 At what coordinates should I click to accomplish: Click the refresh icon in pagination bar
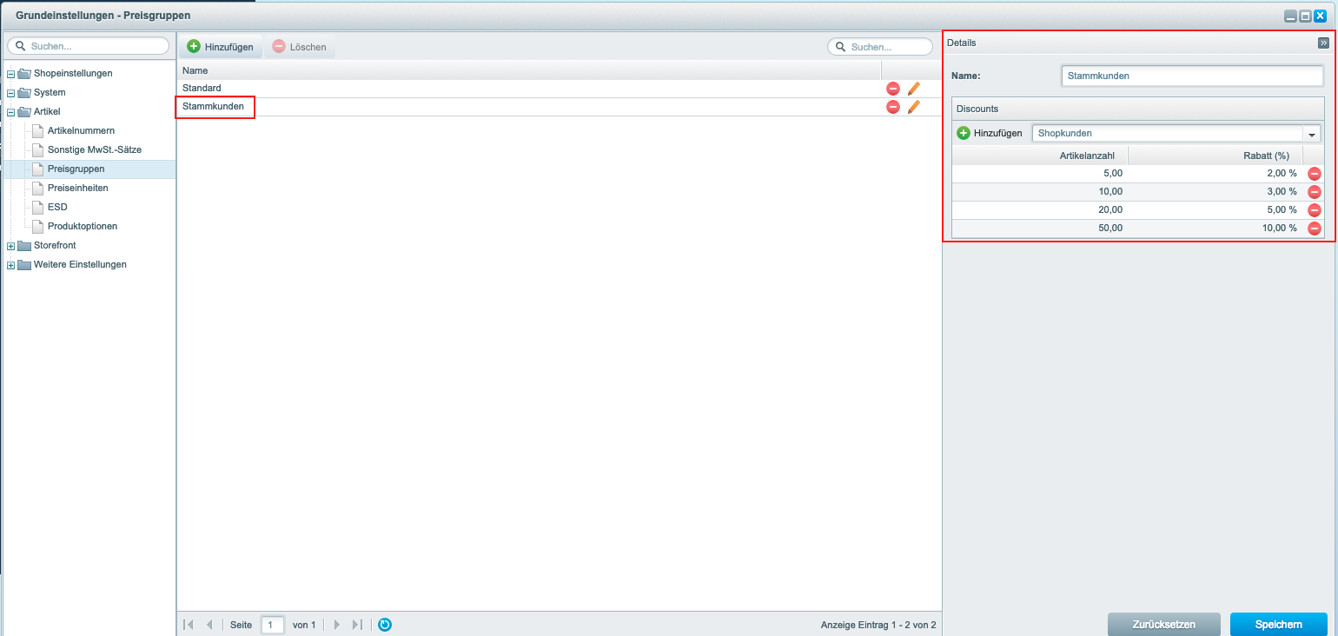point(385,625)
